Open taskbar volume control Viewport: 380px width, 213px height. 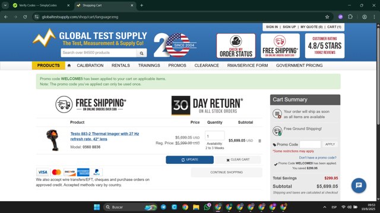point(349,207)
